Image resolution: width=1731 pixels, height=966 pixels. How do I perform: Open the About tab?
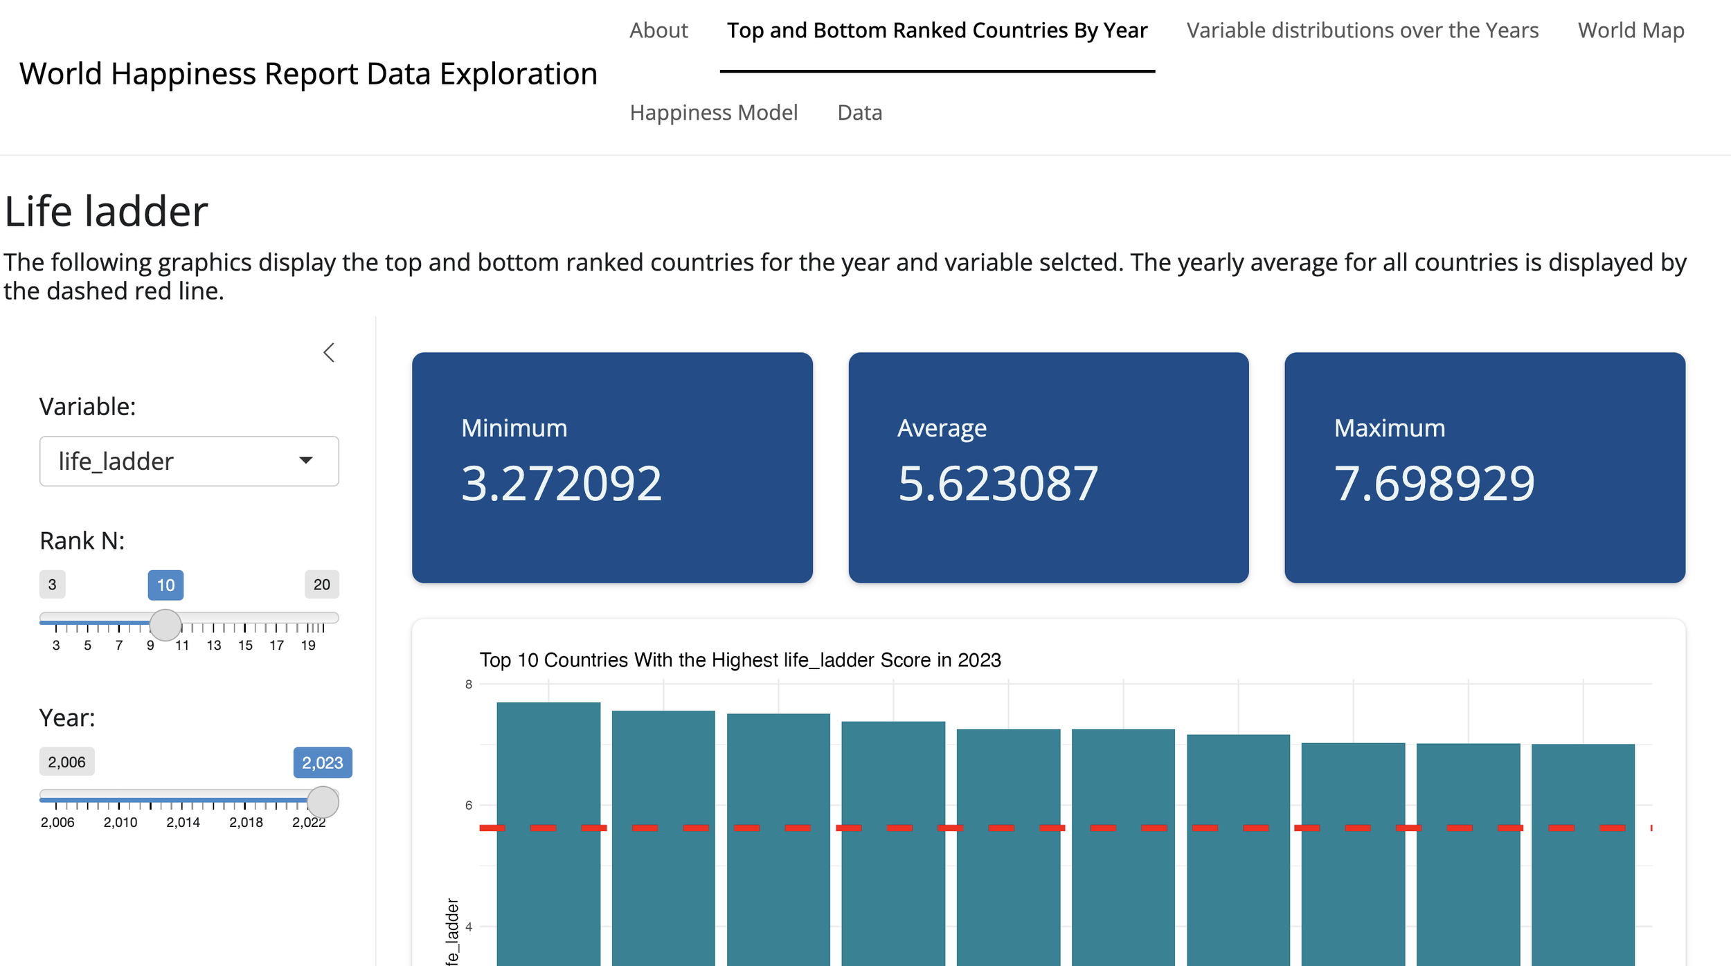(658, 30)
